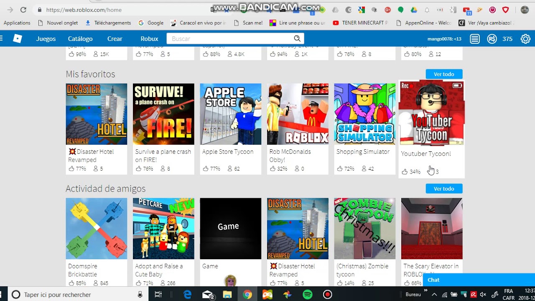Open the Doomspire Brickbattle thumbnail
The height and width of the screenshot is (301, 535).
pos(96,229)
